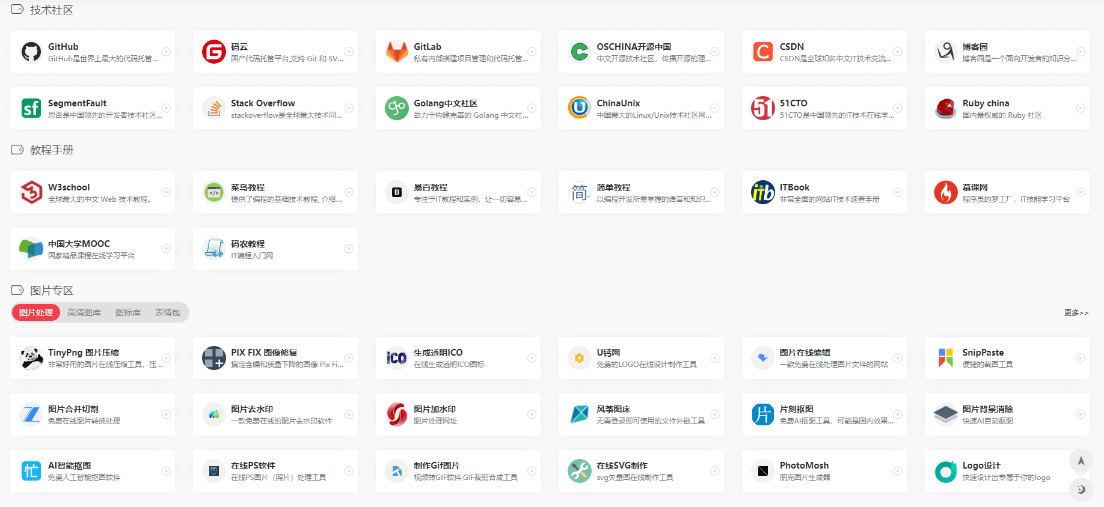
Task: Open the 片刻抠图 blue icon
Action: pyautogui.click(x=763, y=414)
